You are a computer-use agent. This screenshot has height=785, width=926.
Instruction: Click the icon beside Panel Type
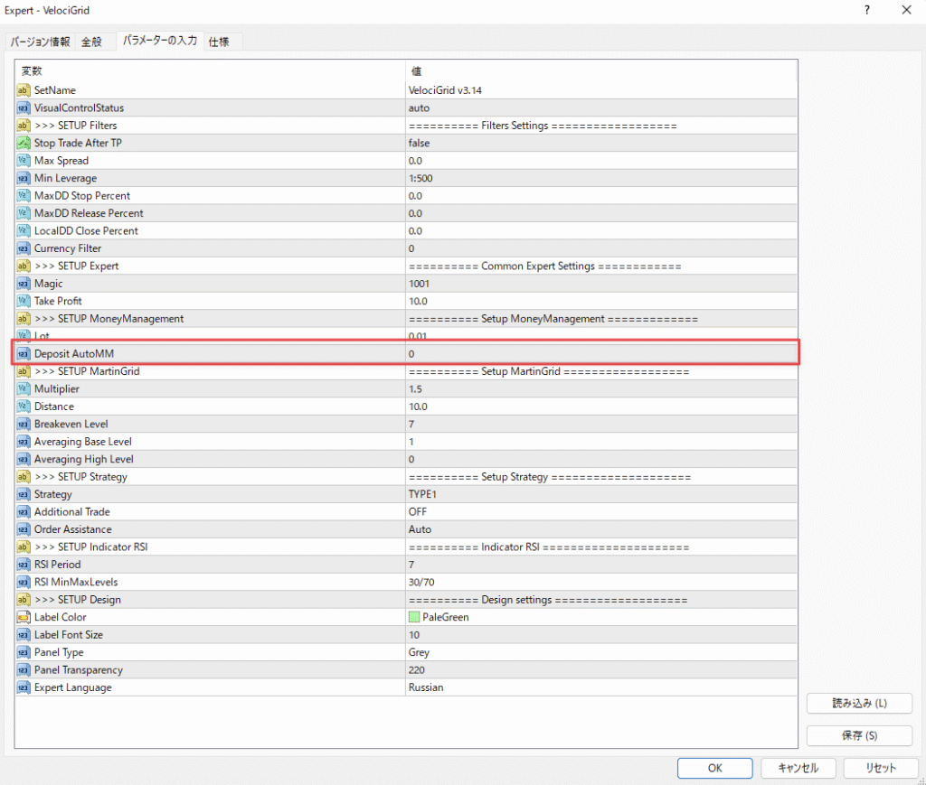[23, 652]
